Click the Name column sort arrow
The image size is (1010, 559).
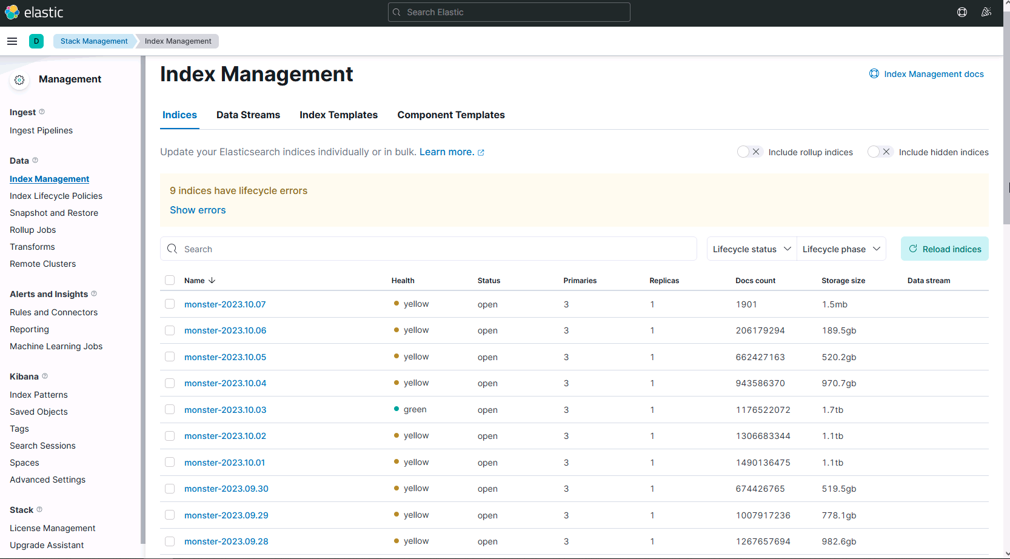pyautogui.click(x=212, y=281)
